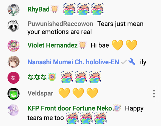Open the pink な avatar
The height and width of the screenshot is (126, 161).
[x=13, y=78]
